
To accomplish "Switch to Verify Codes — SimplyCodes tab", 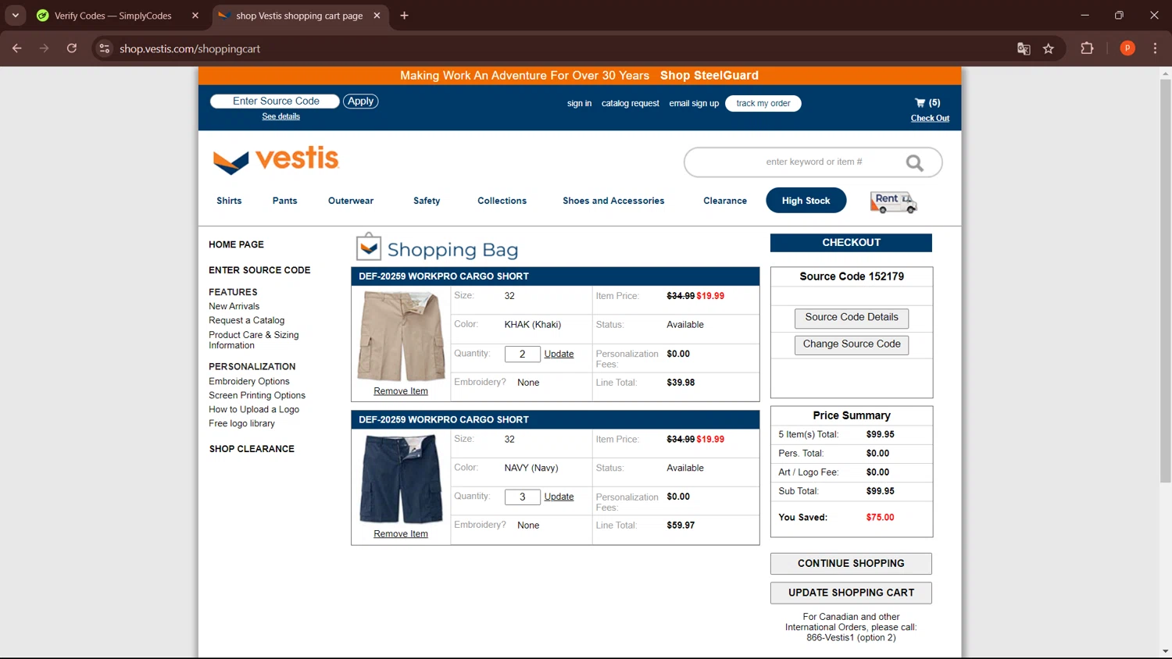I will (113, 16).
